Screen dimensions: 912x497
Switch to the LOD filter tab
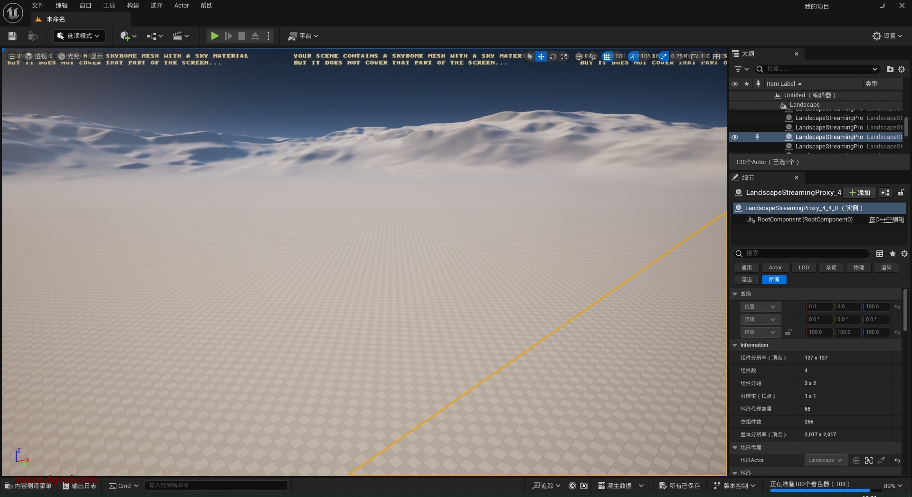pos(804,267)
